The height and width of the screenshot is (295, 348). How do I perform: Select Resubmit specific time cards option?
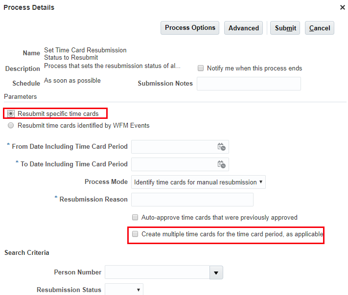pos(11,114)
